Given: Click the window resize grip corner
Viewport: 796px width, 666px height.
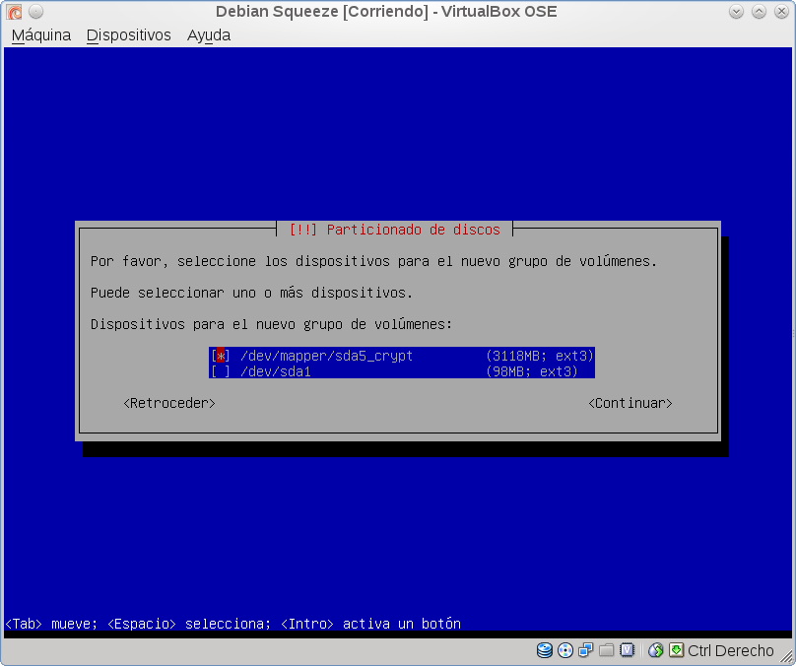Looking at the screenshot, I should click(786, 657).
